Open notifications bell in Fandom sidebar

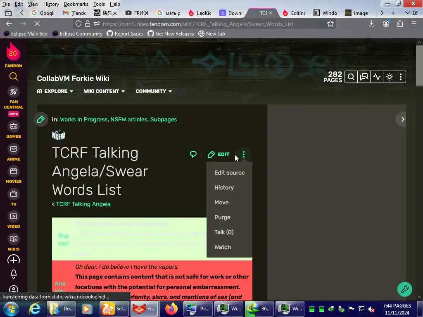(14, 274)
